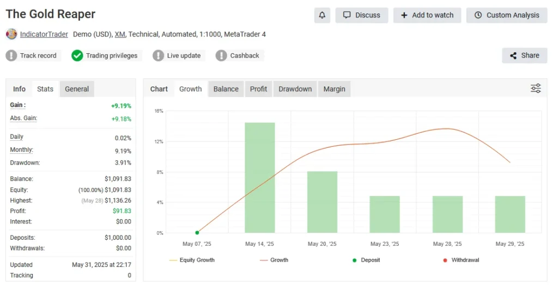The width and height of the screenshot is (558, 286).
Task: Click the $91.83 profit value
Action: pyautogui.click(x=122, y=211)
